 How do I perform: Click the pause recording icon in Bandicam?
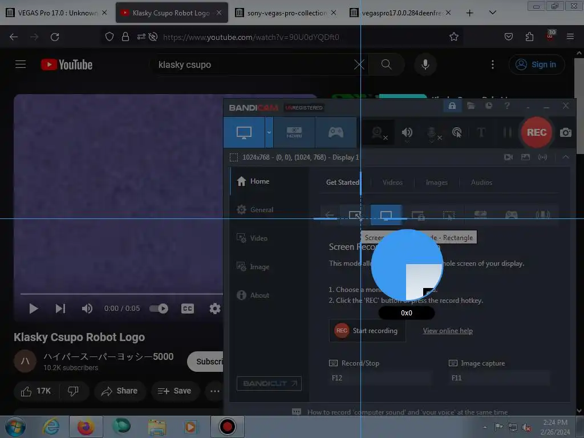[x=507, y=132]
